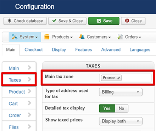Click the Products box icon
Image resolution: width=156 pixels, height=131 pixels.
(47, 37)
